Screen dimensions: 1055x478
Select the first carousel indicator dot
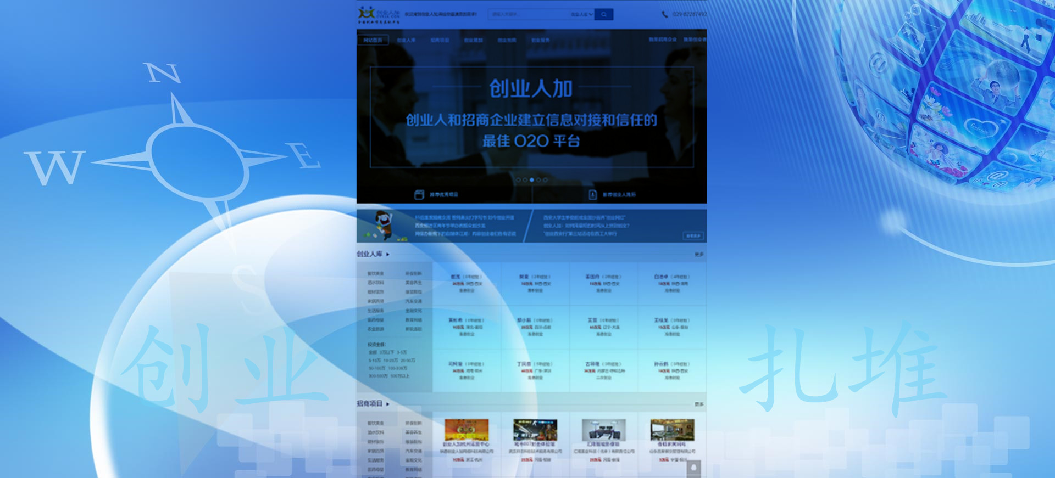coord(518,180)
